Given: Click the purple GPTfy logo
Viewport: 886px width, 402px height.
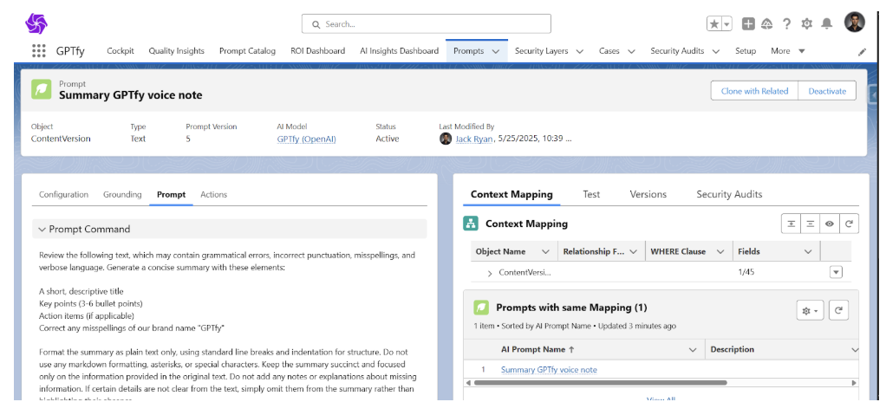Looking at the screenshot, I should point(36,23).
